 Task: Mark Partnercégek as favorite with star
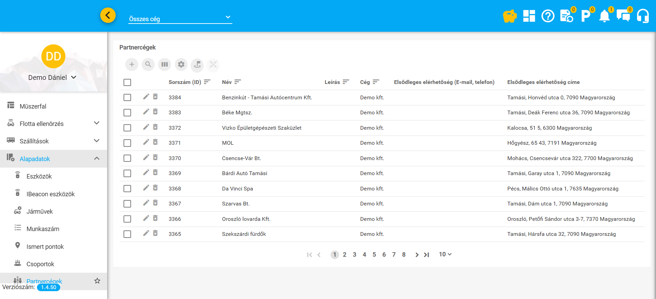coord(97,281)
